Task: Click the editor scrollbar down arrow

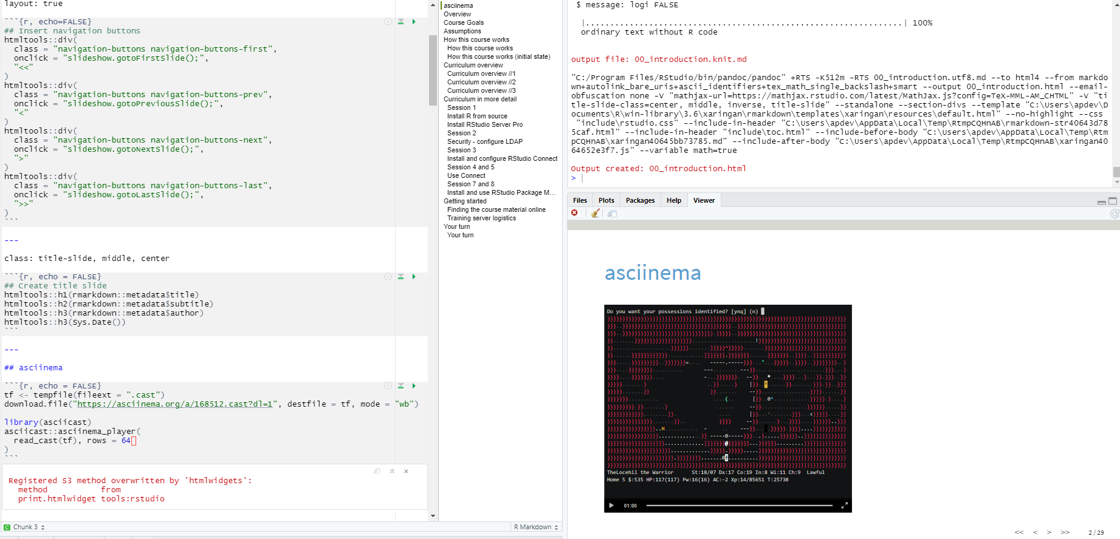Action: (433, 516)
